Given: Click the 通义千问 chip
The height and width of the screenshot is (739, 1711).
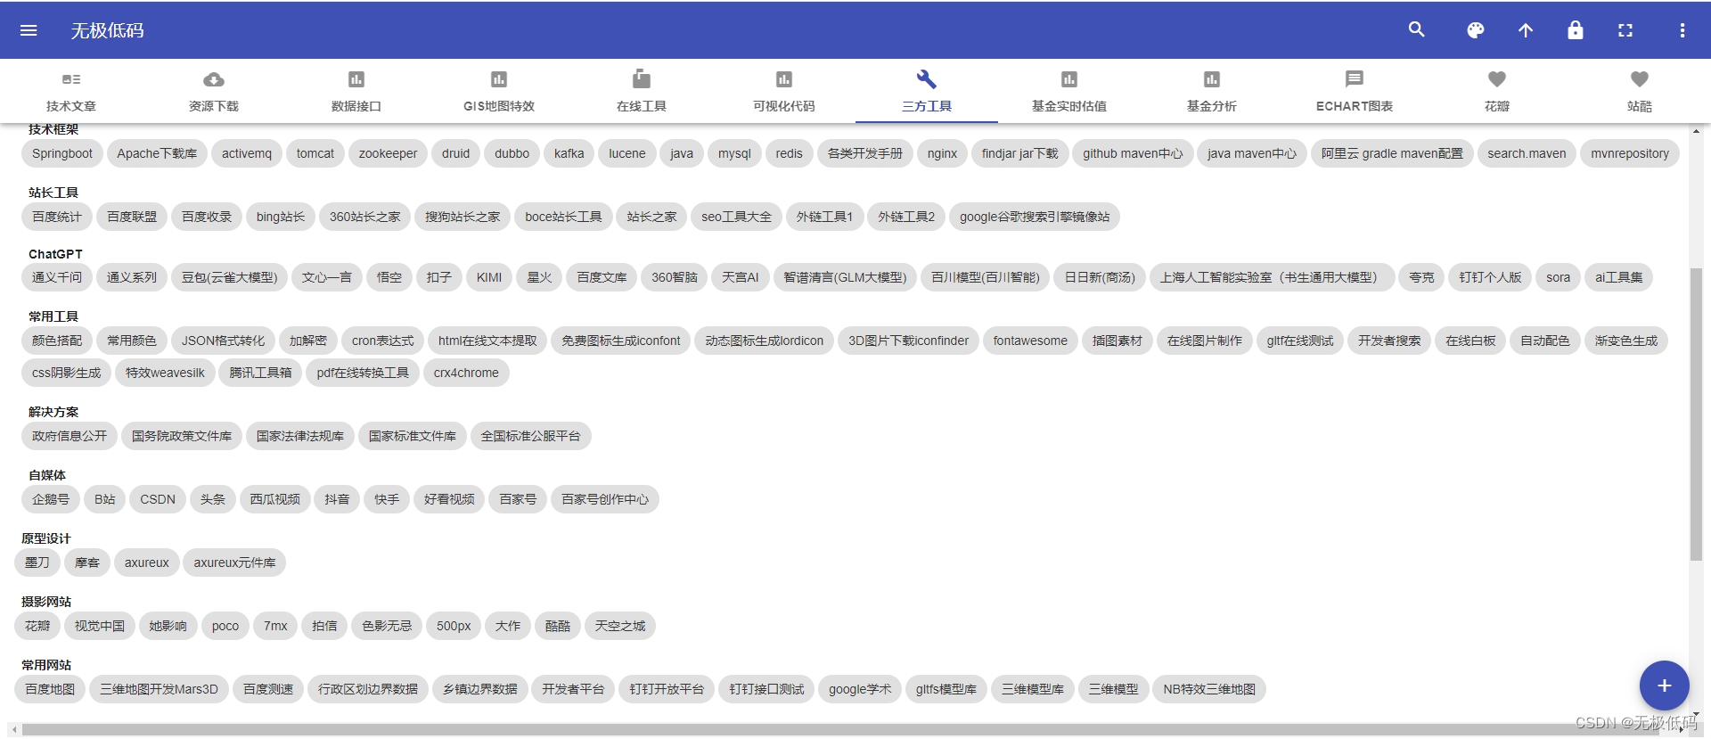Looking at the screenshot, I should pyautogui.click(x=57, y=277).
